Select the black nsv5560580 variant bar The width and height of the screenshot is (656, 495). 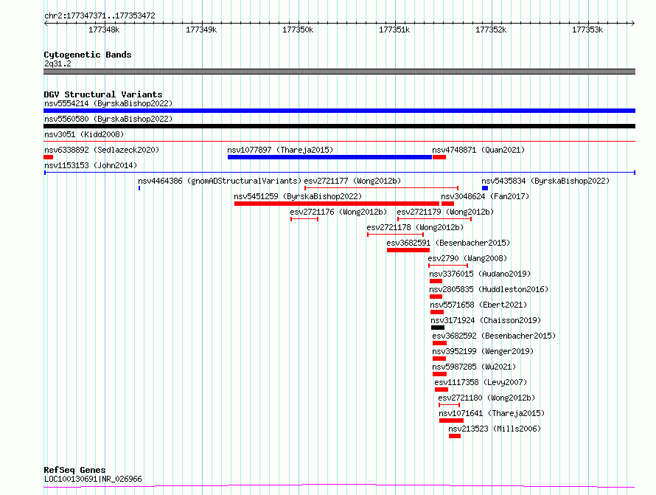339,126
